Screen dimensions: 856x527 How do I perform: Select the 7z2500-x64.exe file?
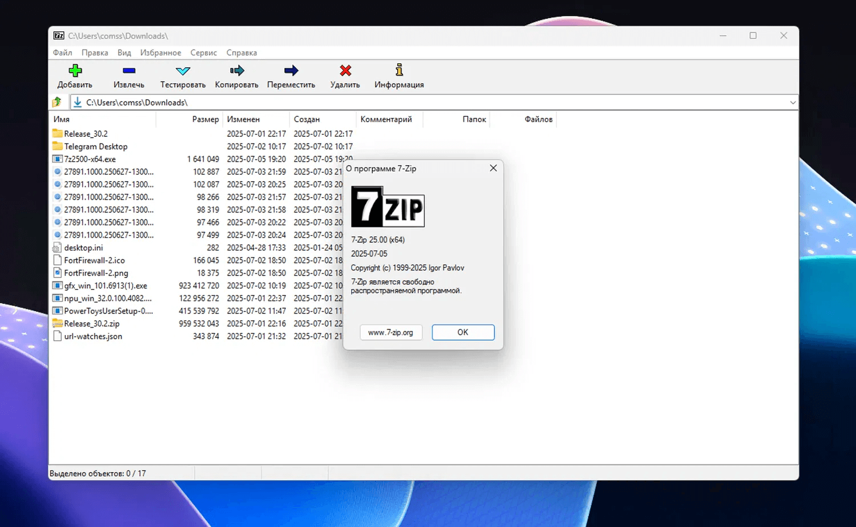(x=90, y=159)
